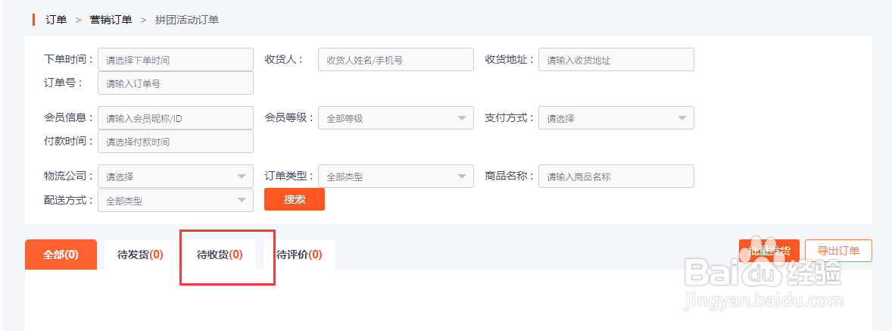The height and width of the screenshot is (331, 892).
Task: Expand the 支付方式 dropdown
Action: point(616,118)
